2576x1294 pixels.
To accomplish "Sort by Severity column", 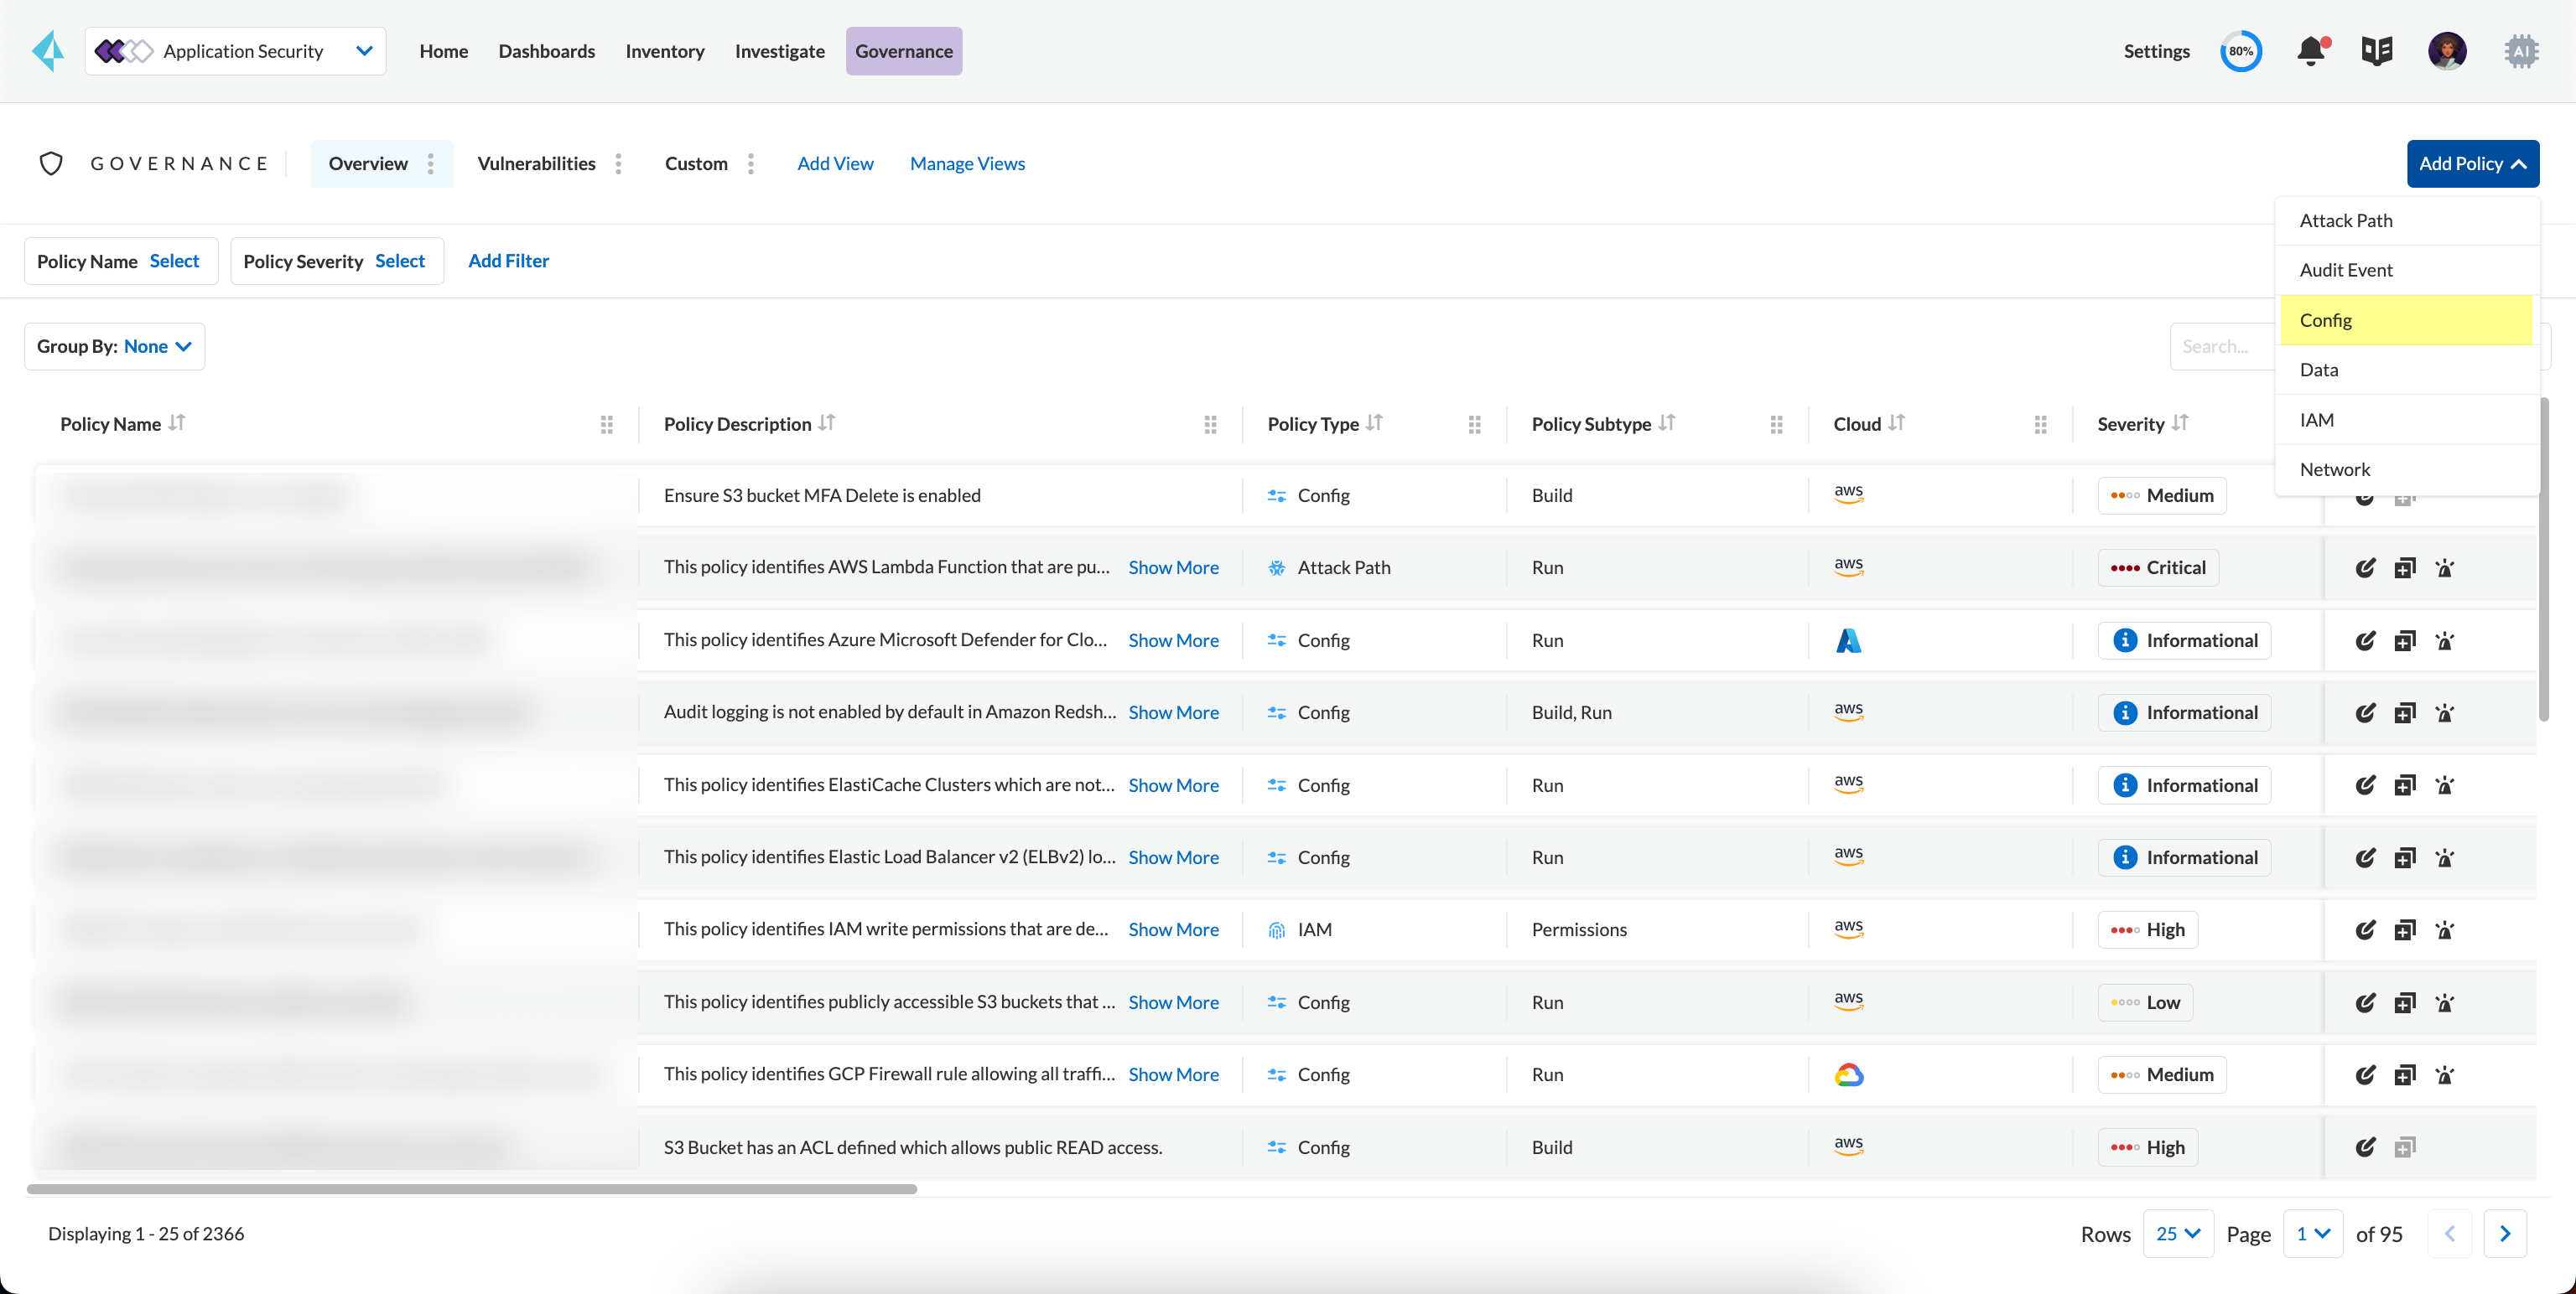I will [2180, 422].
